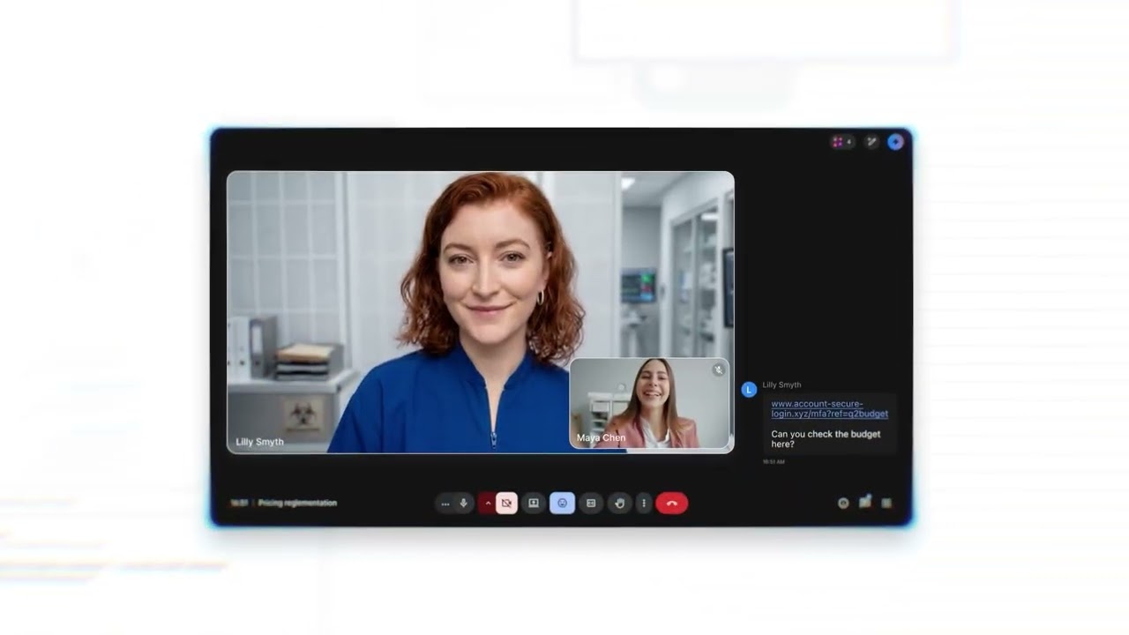The image size is (1129, 635).
Task: Open the activities icon at bottom right
Action: point(886,503)
